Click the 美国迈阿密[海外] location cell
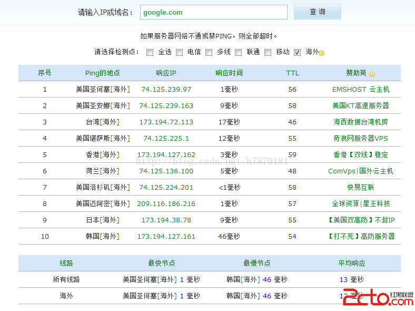Screen dimensions: 415x311 (103, 203)
